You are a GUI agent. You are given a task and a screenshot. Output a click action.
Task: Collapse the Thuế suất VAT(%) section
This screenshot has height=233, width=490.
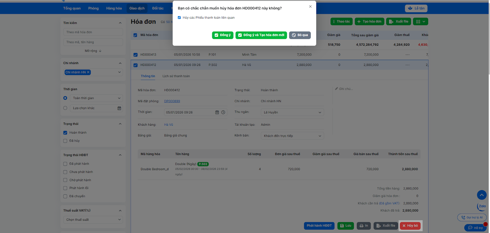(120, 211)
